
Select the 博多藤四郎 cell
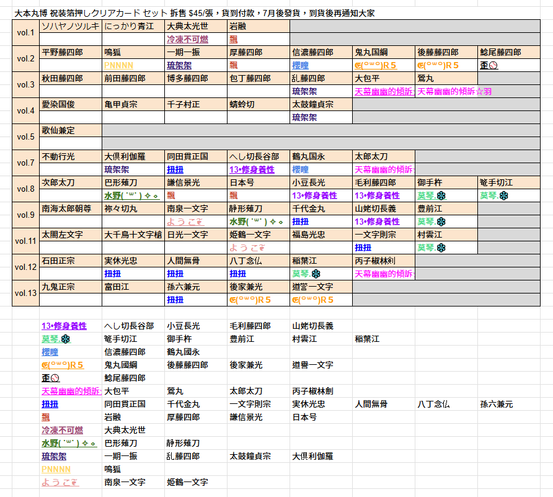[196, 78]
